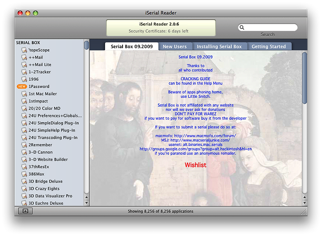Click the icon beside 386Max
The image size is (322, 236).
click(x=24, y=174)
